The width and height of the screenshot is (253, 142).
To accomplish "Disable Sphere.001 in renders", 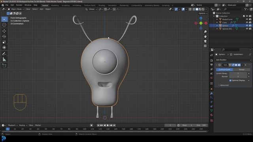I will click(x=250, y=29).
